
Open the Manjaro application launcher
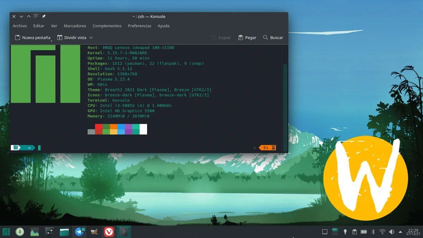(6, 232)
